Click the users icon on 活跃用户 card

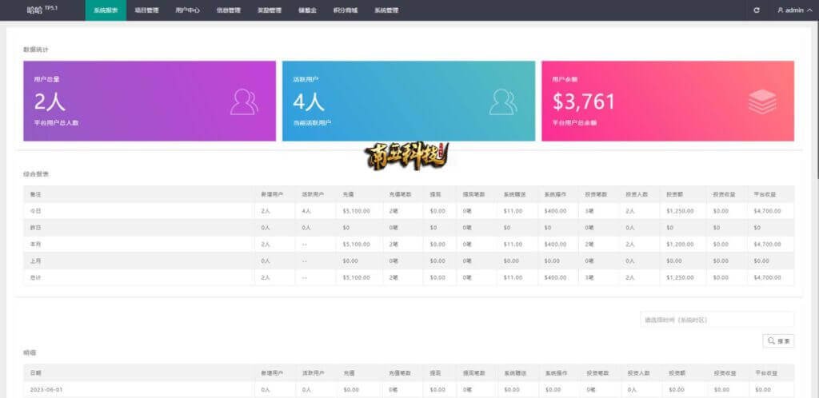click(503, 101)
